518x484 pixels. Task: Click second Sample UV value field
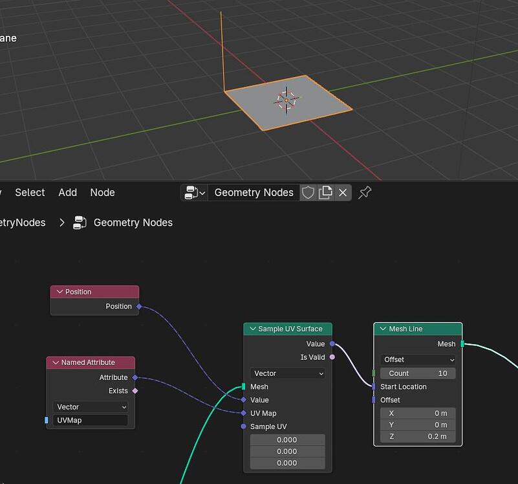(287, 452)
